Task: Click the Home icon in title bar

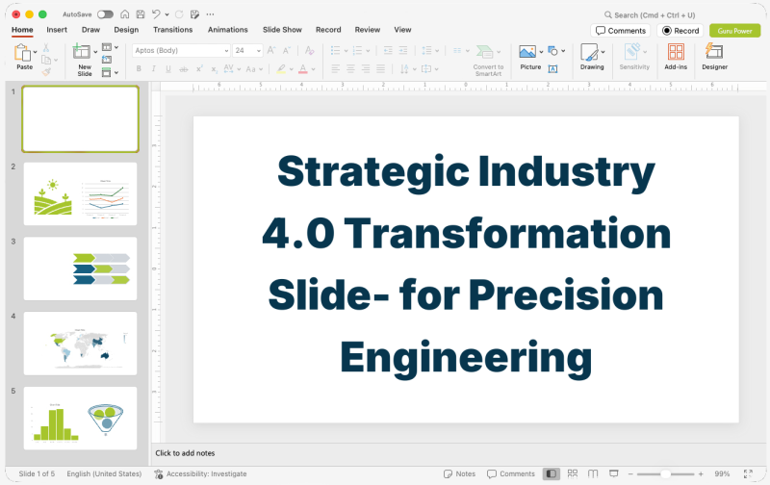Action: pyautogui.click(x=125, y=14)
